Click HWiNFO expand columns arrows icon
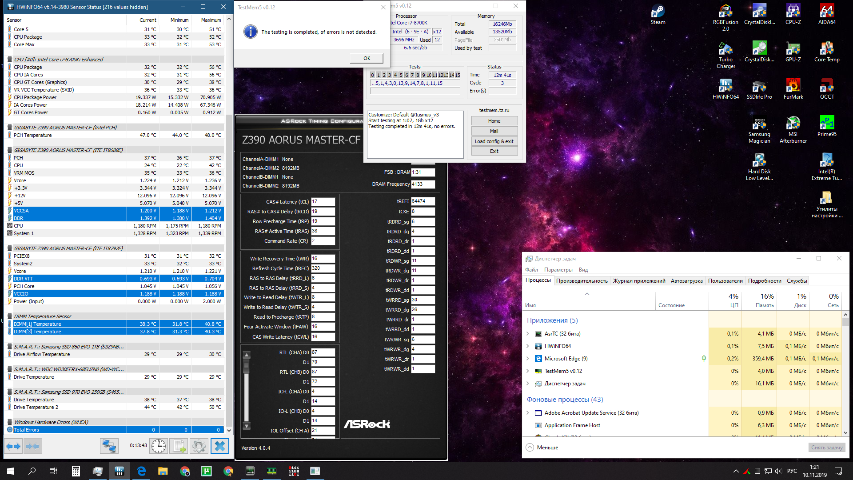Screen dimensions: 853x480 (13, 446)
